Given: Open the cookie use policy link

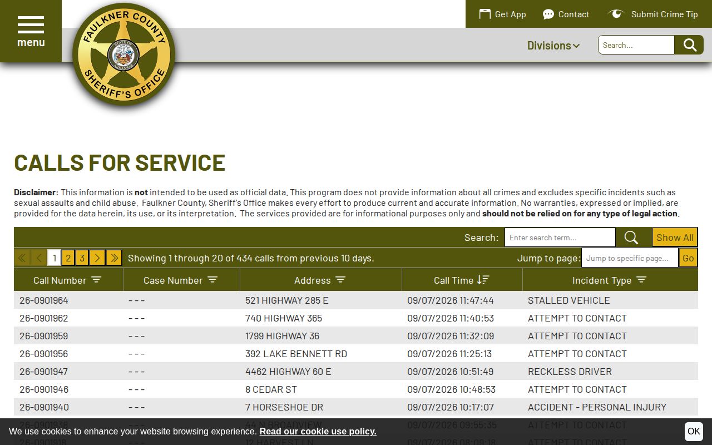Looking at the screenshot, I should point(318,431).
